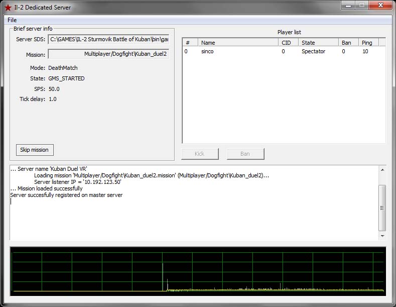Click the SPS value 50.0
The height and width of the screenshot is (307, 396).
pyautogui.click(x=54, y=89)
